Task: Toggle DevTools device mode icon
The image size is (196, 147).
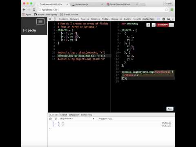Action: point(55,19)
